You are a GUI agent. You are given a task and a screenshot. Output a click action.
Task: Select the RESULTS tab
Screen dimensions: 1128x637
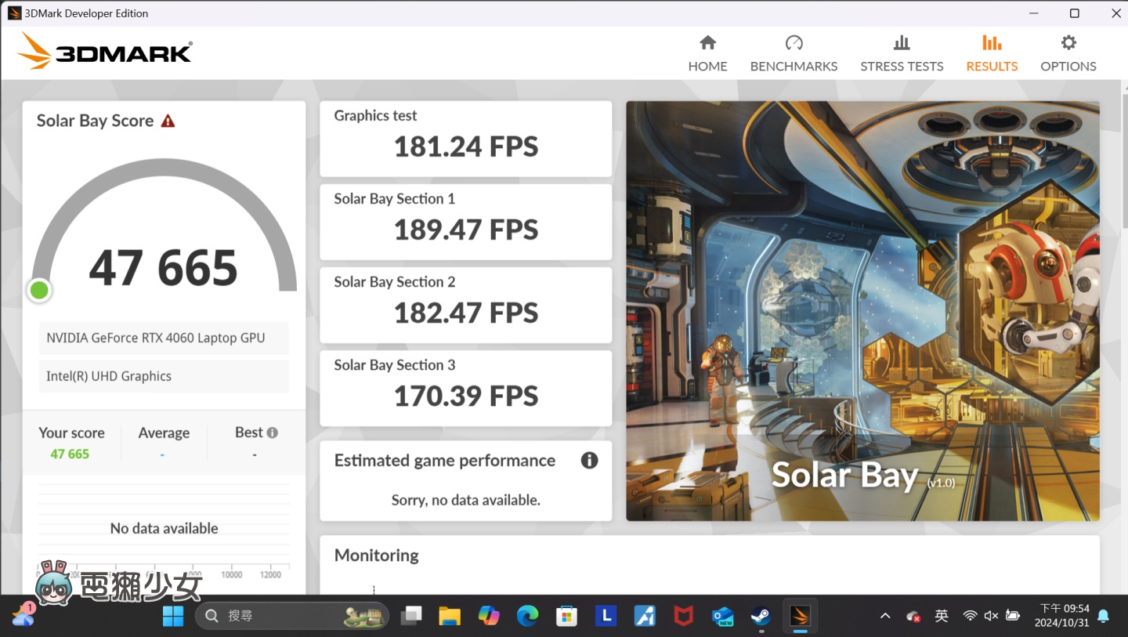coord(992,53)
